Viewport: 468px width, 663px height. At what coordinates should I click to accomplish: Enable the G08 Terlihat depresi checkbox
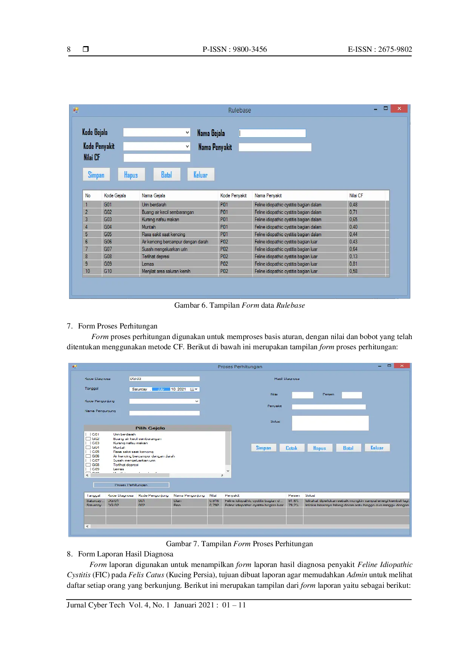click(88, 465)
